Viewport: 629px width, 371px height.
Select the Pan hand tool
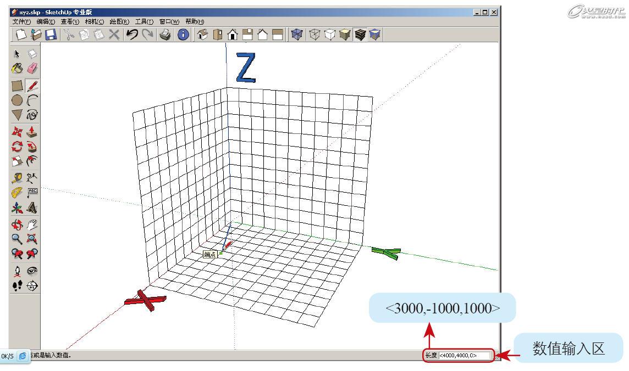coord(32,224)
